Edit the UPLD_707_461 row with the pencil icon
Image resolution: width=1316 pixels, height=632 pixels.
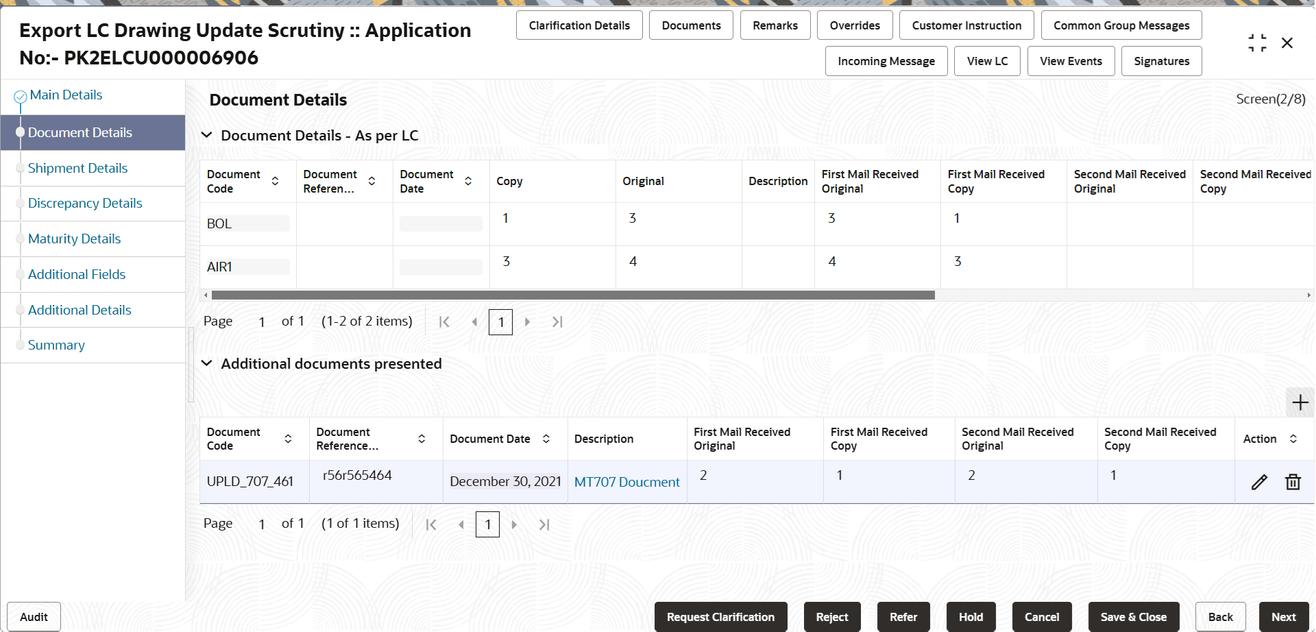pyautogui.click(x=1259, y=482)
